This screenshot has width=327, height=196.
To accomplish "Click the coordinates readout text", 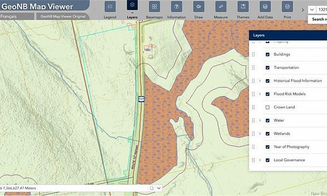I will [x=18, y=188].
